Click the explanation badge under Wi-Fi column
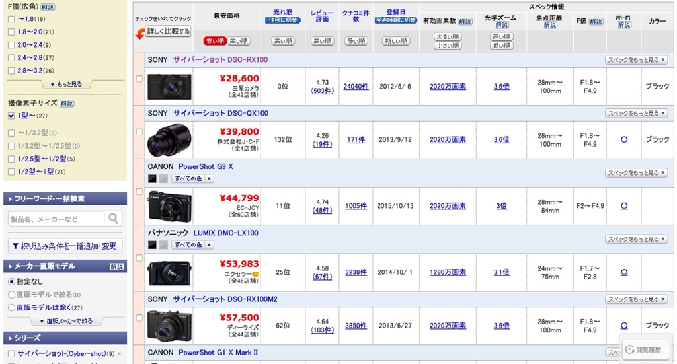The image size is (677, 364). (624, 26)
